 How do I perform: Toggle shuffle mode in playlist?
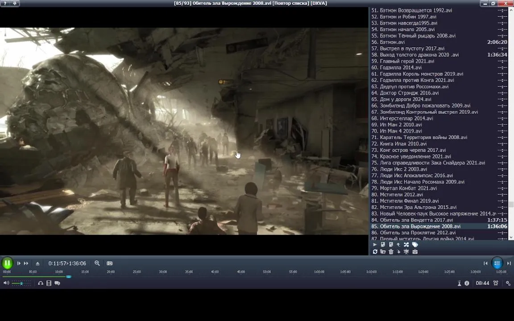pyautogui.click(x=406, y=244)
